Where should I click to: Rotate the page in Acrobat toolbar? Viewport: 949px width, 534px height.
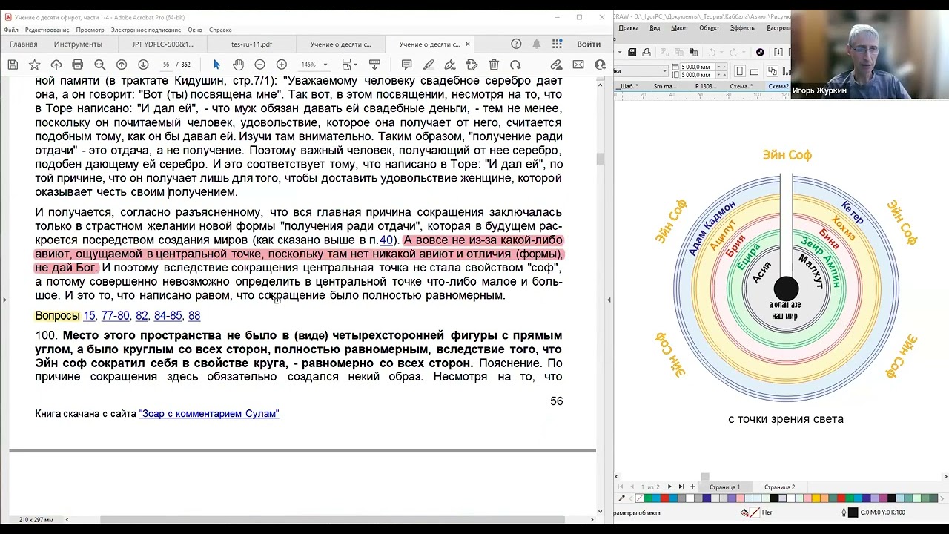click(515, 65)
